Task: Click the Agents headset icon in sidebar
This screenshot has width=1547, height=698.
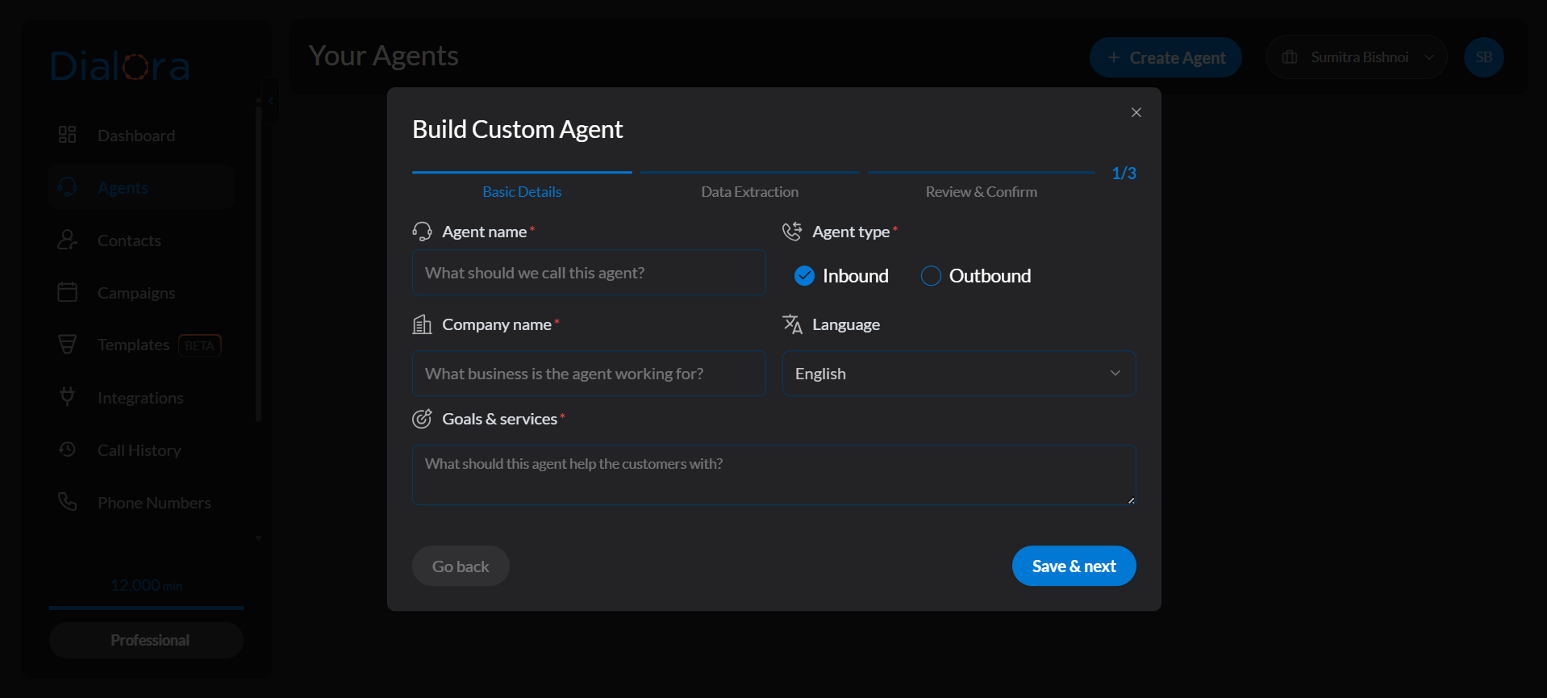Action: pyautogui.click(x=68, y=187)
